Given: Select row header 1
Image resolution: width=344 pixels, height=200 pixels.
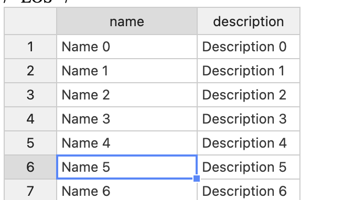Looking at the screenshot, I should pyautogui.click(x=30, y=47).
